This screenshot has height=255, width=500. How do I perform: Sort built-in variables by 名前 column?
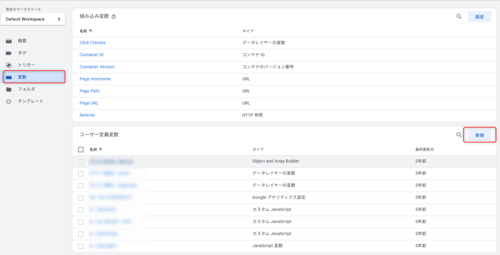pyautogui.click(x=86, y=31)
